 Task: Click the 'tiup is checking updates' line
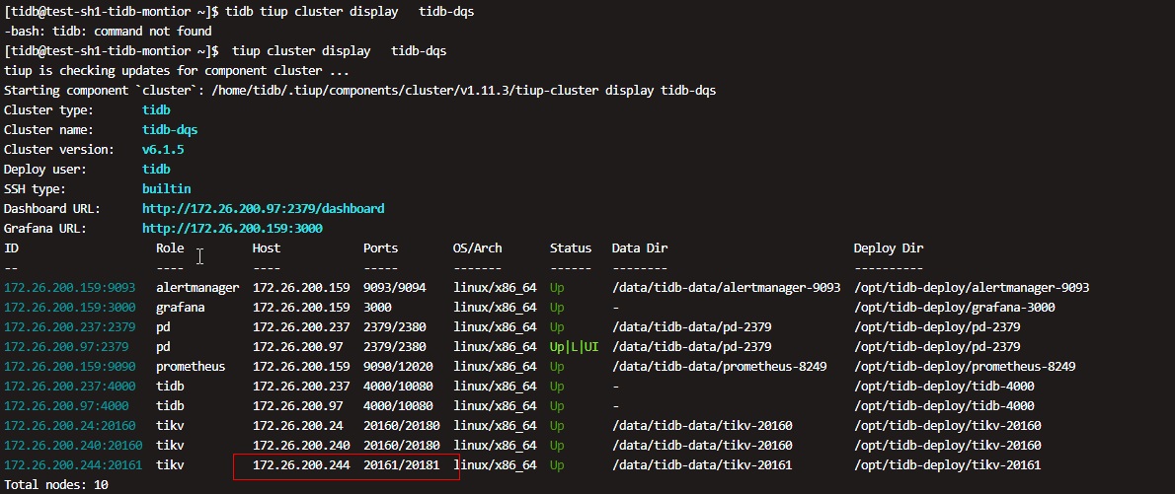(x=176, y=71)
